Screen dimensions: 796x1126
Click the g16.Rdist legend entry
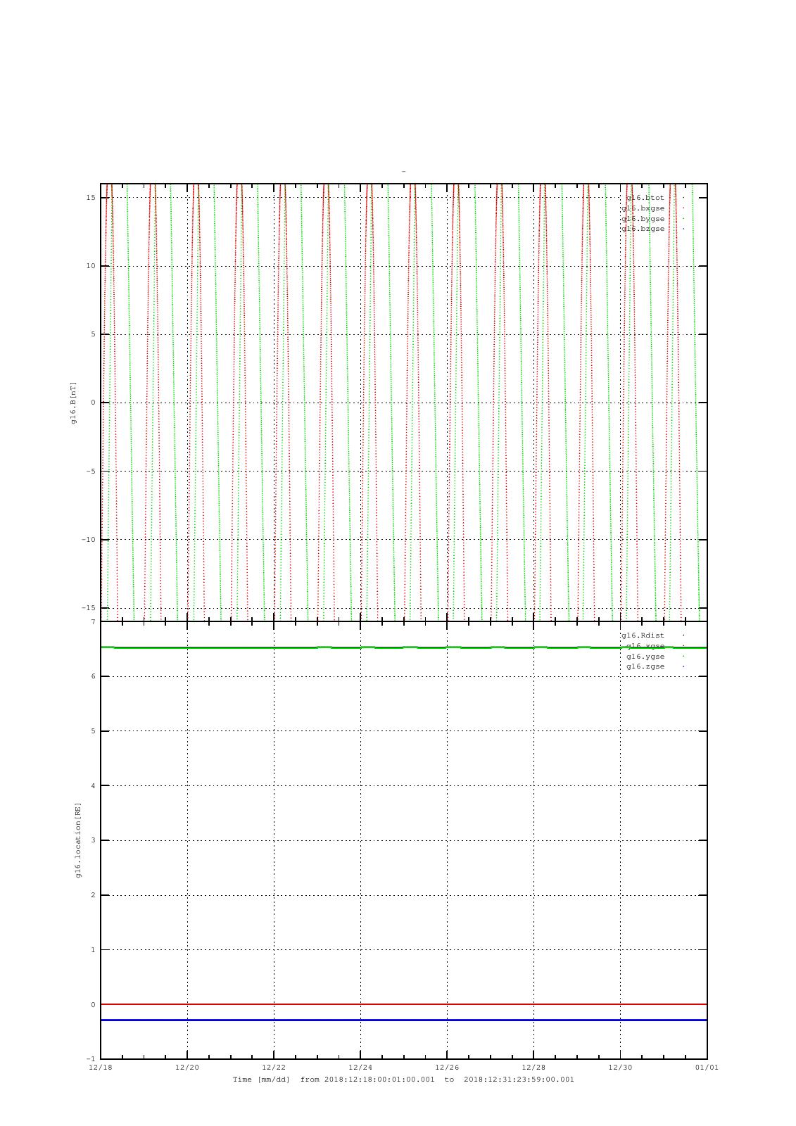click(x=643, y=635)
